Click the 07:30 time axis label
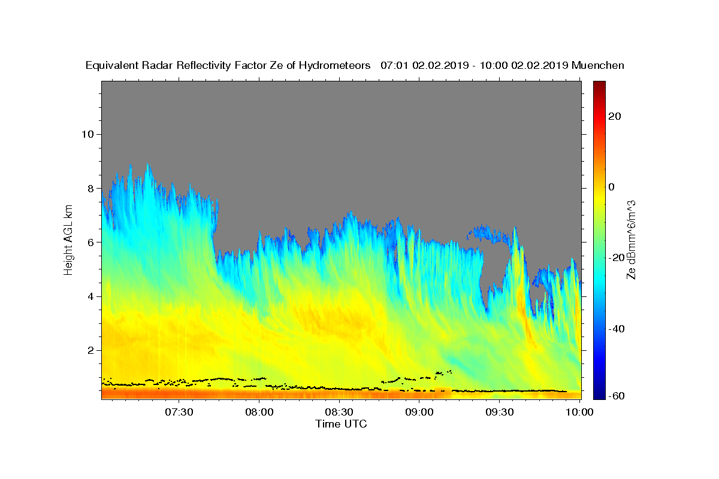 coord(179,412)
